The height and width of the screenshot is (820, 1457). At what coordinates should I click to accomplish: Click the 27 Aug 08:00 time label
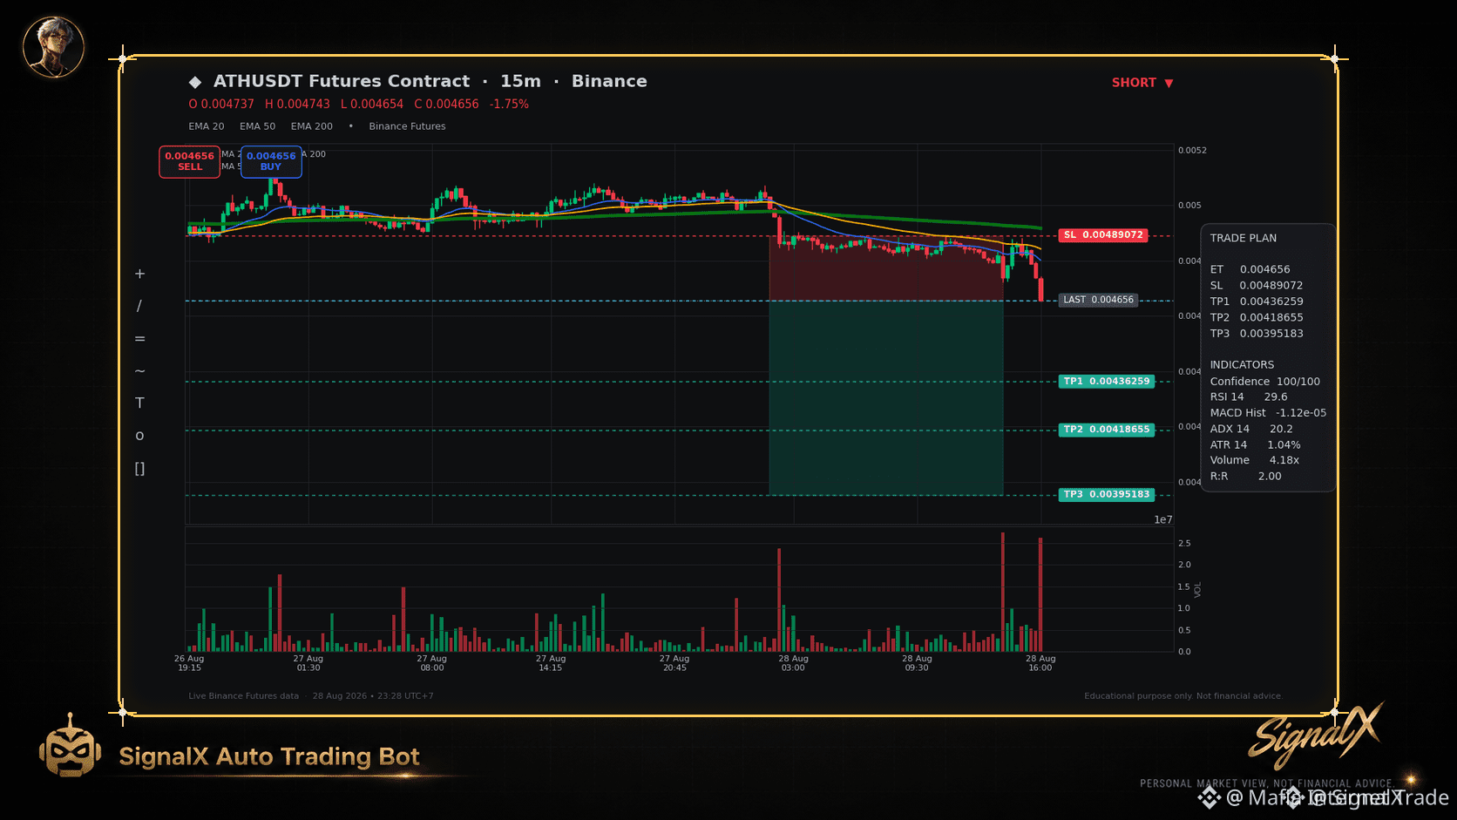coord(432,663)
